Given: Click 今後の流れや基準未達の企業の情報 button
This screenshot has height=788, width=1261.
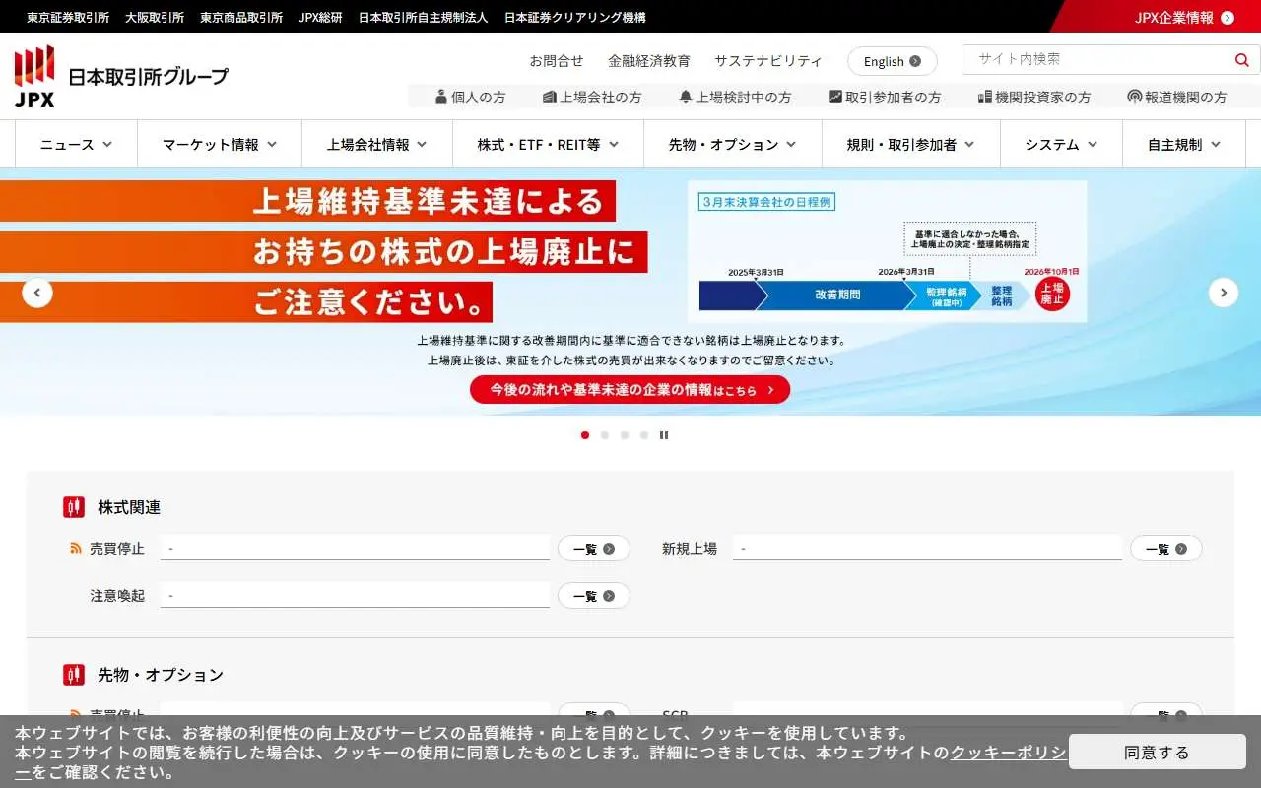Looking at the screenshot, I should 630,390.
